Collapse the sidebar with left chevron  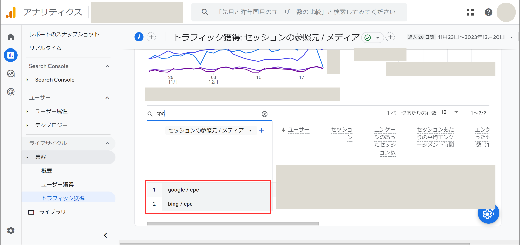click(x=105, y=235)
